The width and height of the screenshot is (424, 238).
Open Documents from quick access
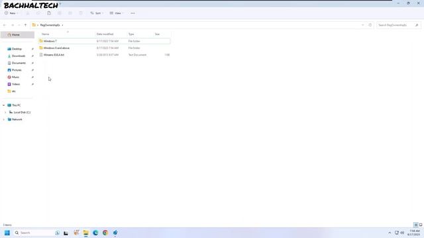click(19, 63)
